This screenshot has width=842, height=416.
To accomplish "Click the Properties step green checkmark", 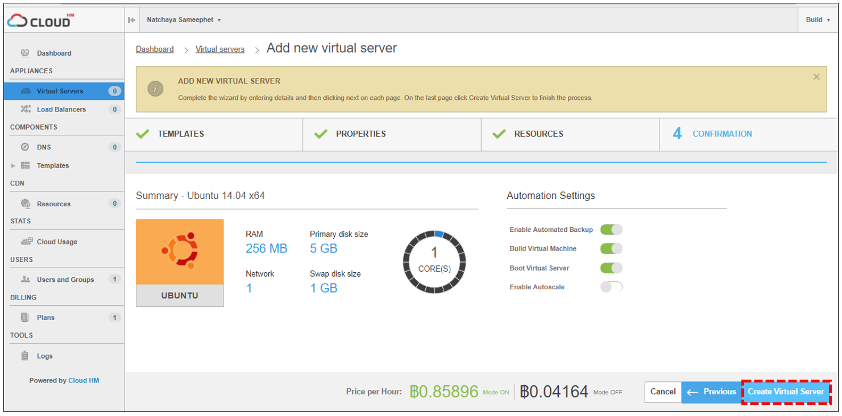I will click(x=321, y=134).
